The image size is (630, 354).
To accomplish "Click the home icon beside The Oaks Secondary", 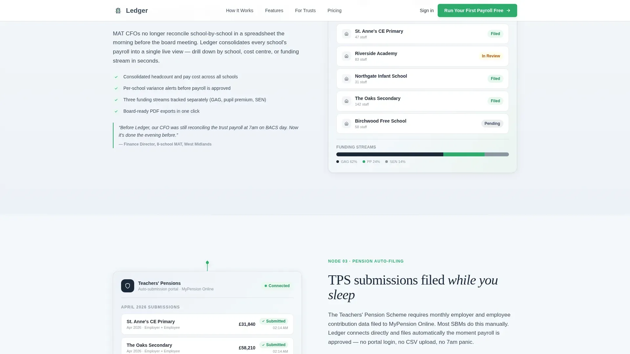I will click(x=346, y=101).
